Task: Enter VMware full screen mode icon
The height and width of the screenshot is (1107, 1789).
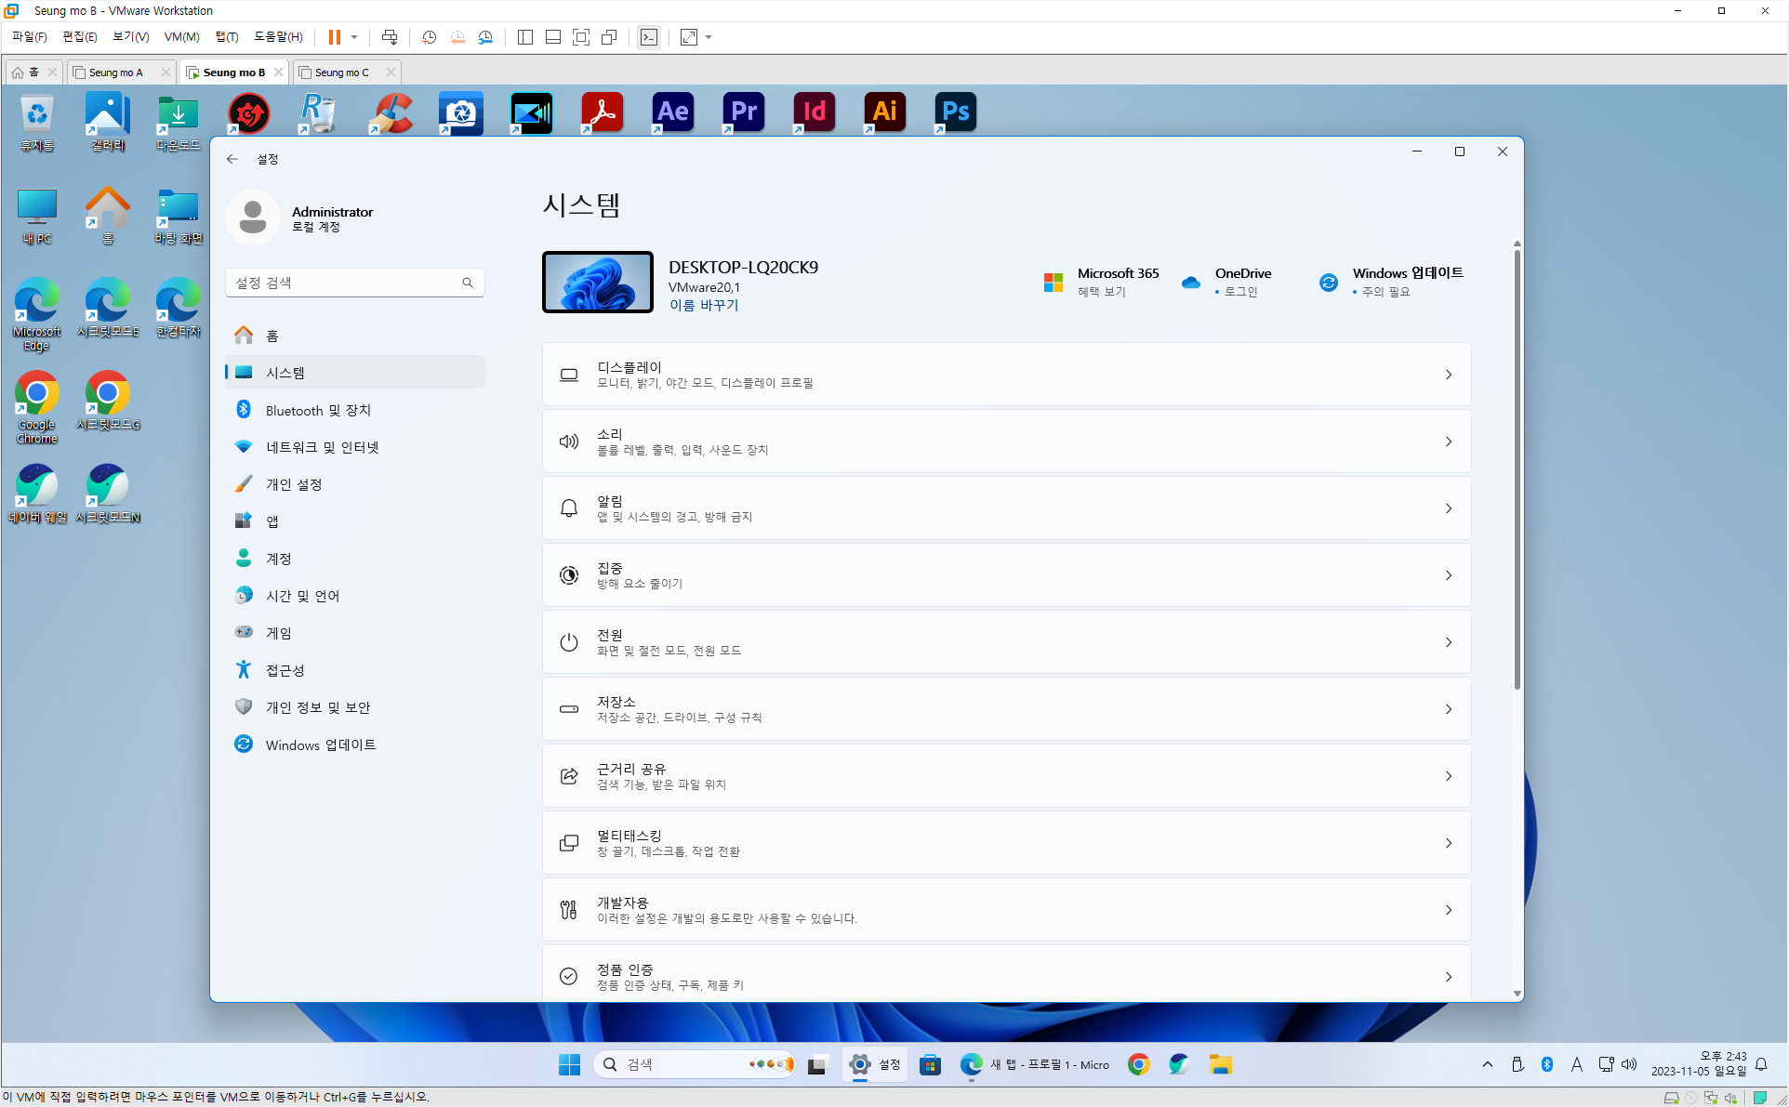Action: [x=581, y=37]
